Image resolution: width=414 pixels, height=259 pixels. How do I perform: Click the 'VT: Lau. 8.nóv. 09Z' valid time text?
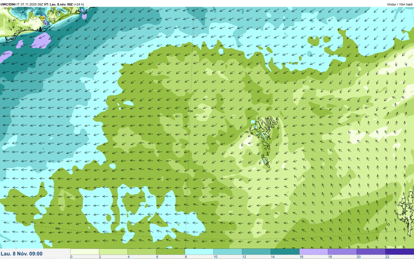click(x=59, y=4)
